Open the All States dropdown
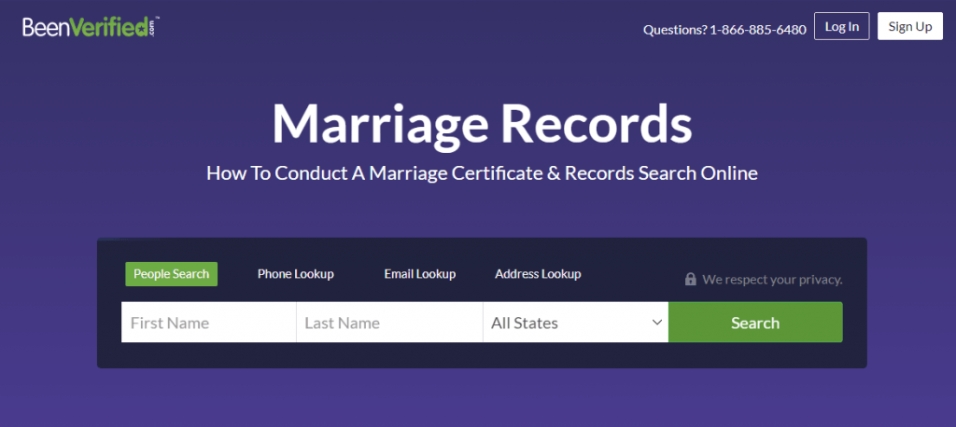The image size is (956, 427). 575,323
